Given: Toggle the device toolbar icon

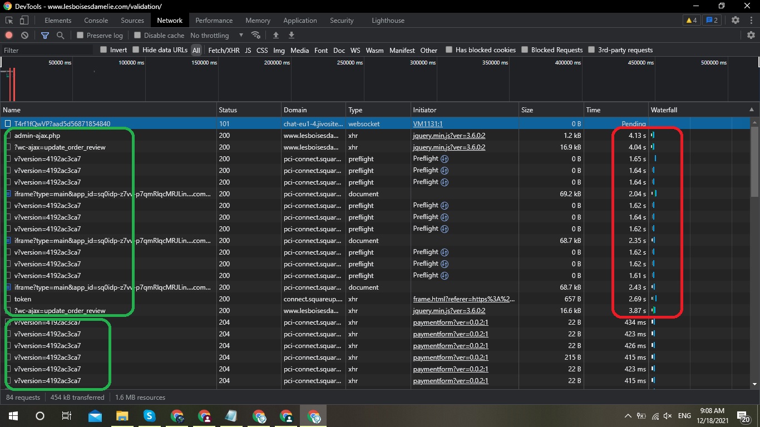Looking at the screenshot, I should (x=24, y=21).
